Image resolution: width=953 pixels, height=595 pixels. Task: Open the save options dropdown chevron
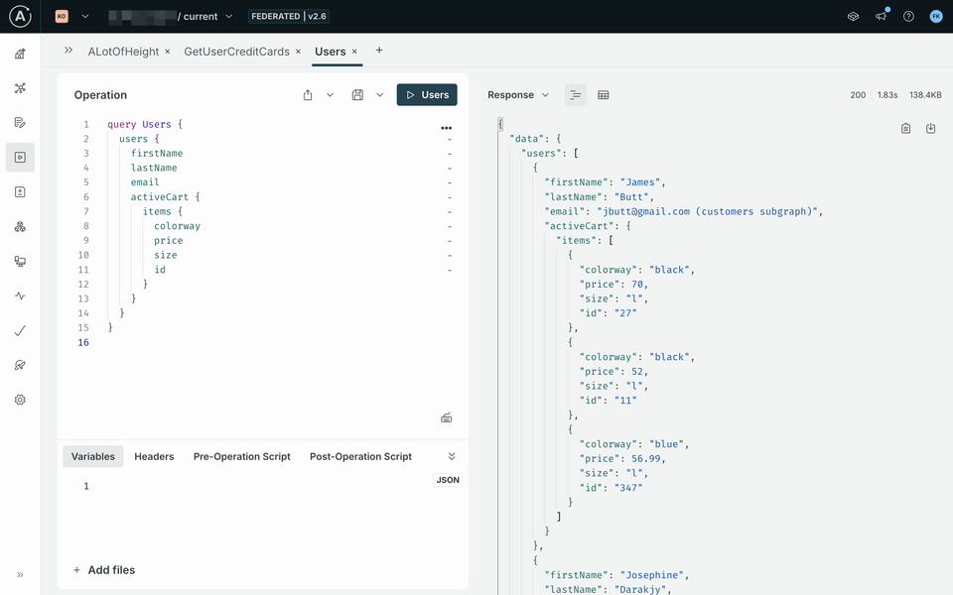click(x=380, y=95)
